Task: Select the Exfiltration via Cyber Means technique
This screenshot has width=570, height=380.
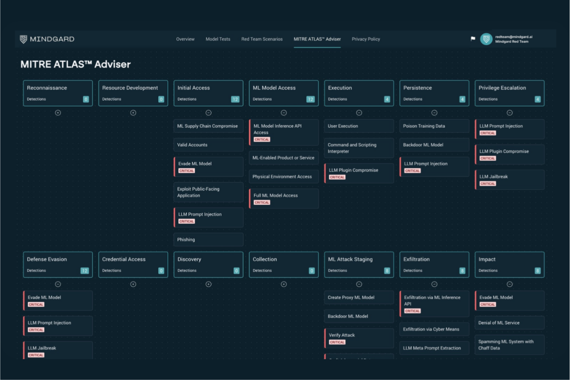Action: pos(434,329)
